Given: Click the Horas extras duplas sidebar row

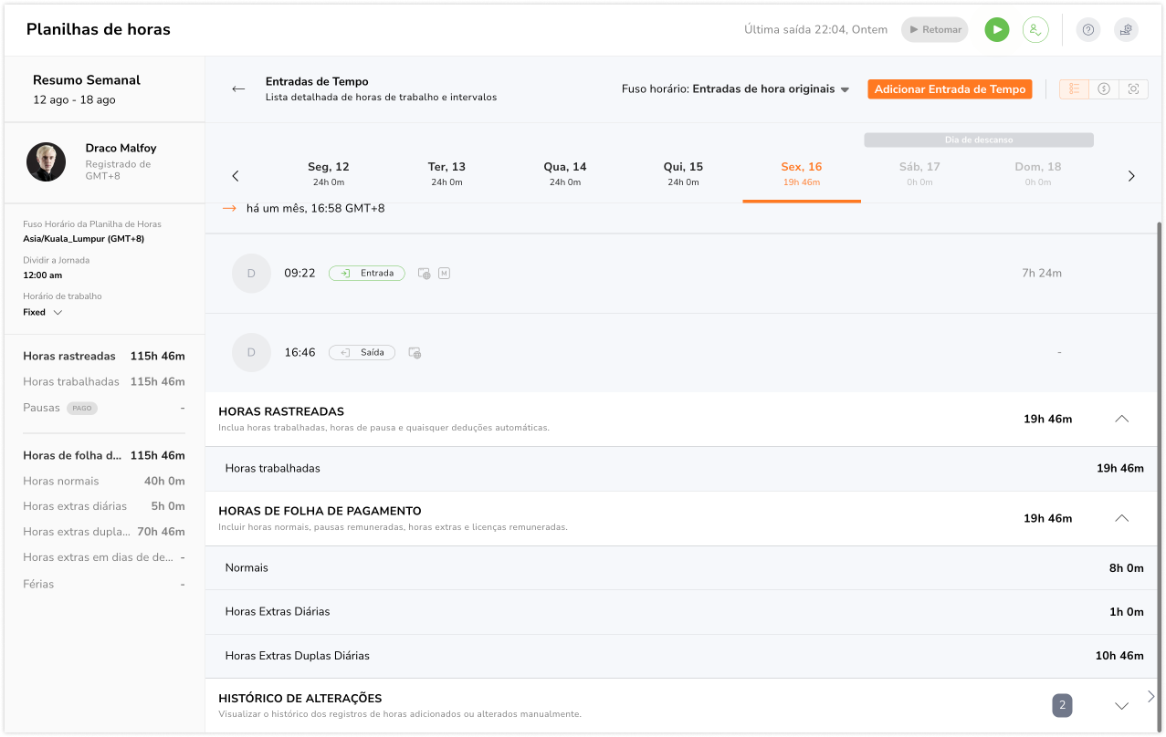Looking at the screenshot, I should click(104, 532).
